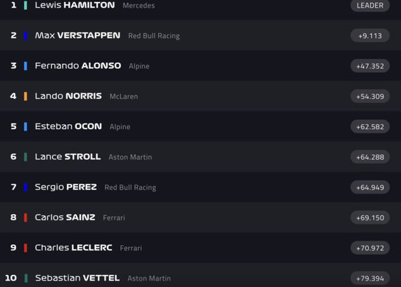Click Vettel's +79.394 gap badge
401x287 pixels.
[370, 278]
